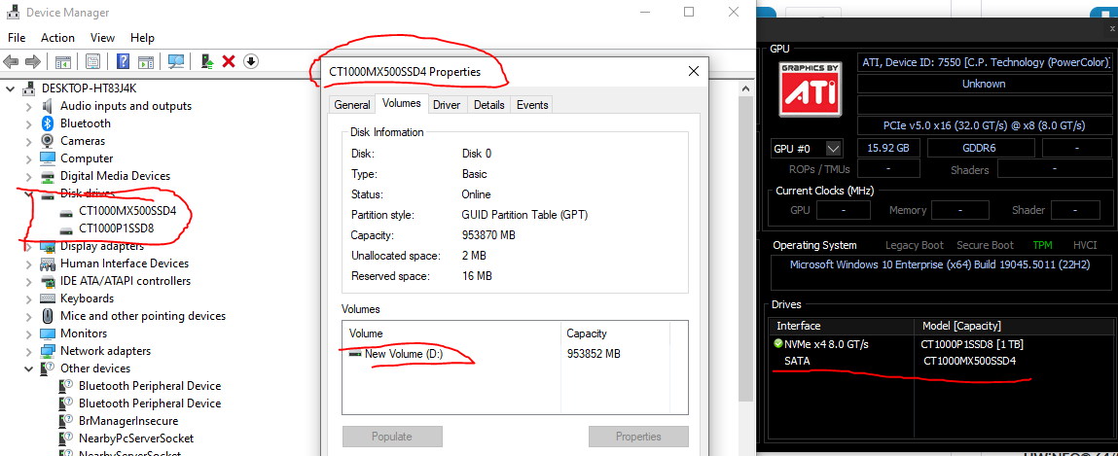Click the green status icon beside NVMe x4
Screen dimensions: 1118x456
[778, 343]
